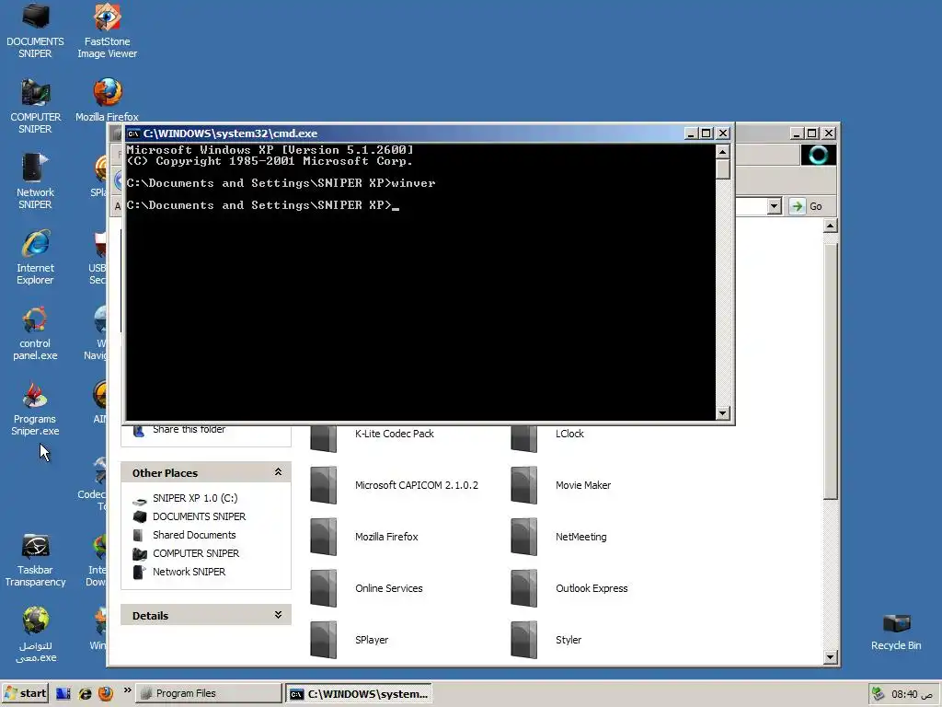Click system tray network icon

(878, 694)
